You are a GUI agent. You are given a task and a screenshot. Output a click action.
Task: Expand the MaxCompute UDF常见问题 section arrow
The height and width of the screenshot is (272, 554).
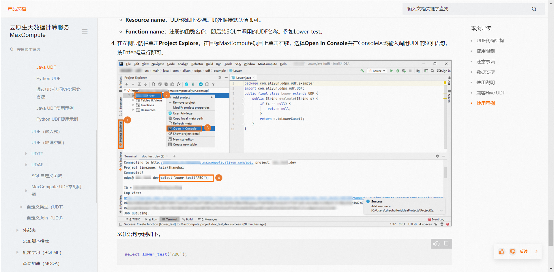click(26, 191)
